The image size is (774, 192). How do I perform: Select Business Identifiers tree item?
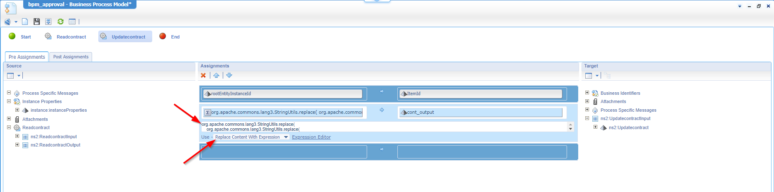620,93
